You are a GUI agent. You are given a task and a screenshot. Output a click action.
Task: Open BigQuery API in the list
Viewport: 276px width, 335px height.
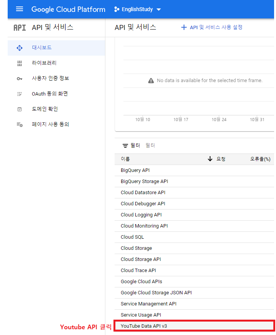pyautogui.click(x=194, y=170)
